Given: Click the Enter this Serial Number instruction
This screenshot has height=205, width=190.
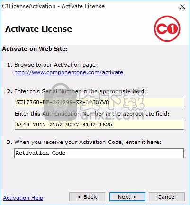Looking at the screenshot, I should point(80,91).
